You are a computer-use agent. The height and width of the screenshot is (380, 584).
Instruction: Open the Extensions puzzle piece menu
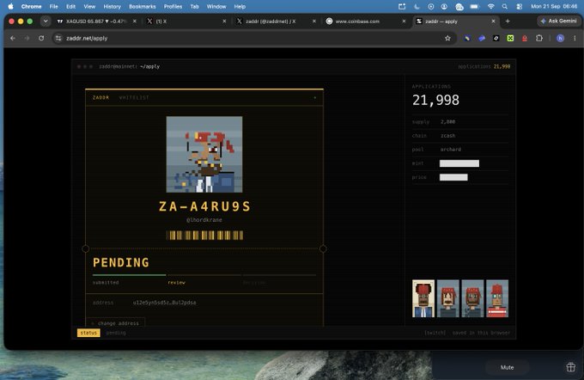pos(539,38)
